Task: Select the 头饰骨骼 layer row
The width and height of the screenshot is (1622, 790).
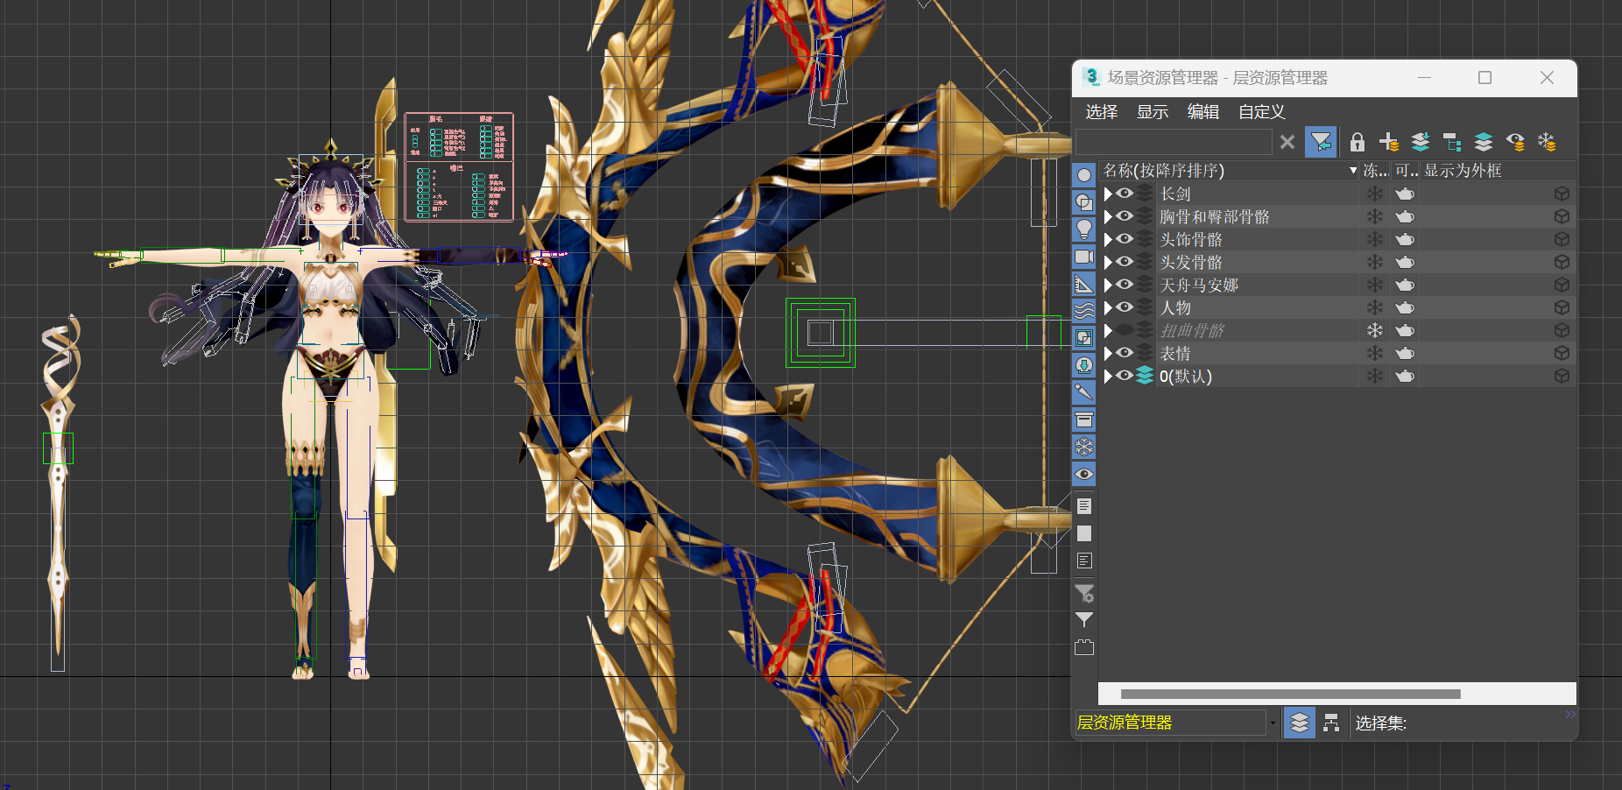Action: point(1336,239)
